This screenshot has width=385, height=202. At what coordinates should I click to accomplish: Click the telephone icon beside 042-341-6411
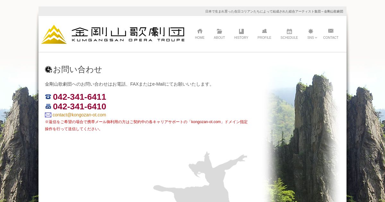pos(48,97)
